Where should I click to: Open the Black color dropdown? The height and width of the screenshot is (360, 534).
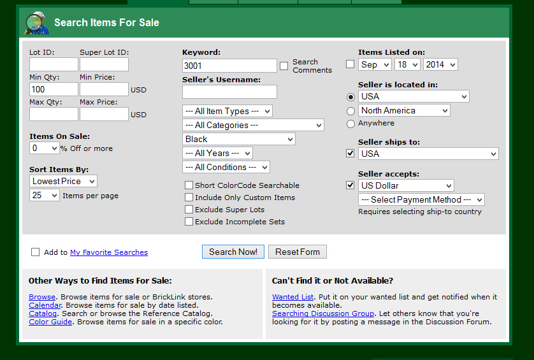(x=239, y=139)
